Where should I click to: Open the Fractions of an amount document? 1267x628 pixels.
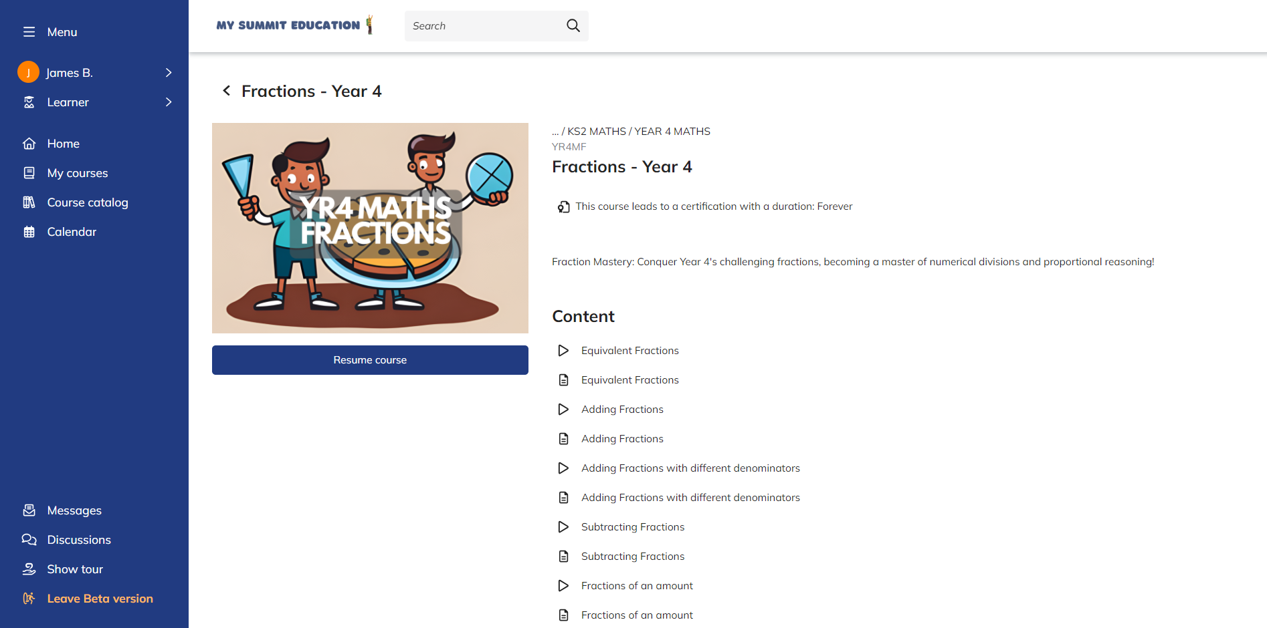[637, 615]
